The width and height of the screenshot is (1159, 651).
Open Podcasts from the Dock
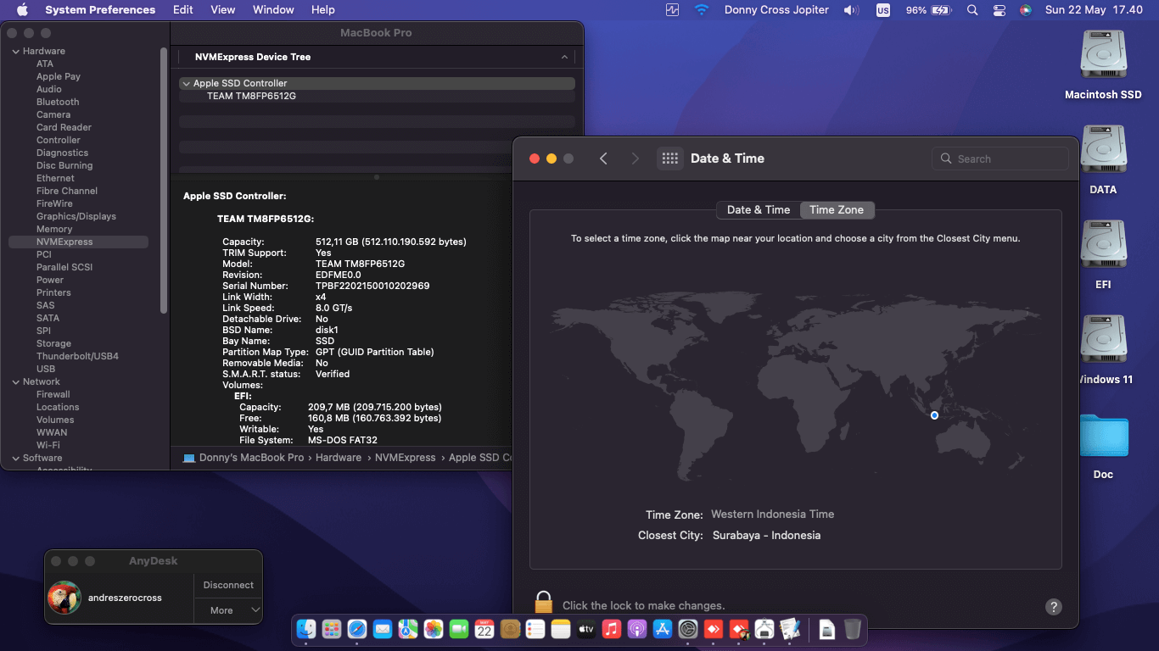click(x=637, y=629)
